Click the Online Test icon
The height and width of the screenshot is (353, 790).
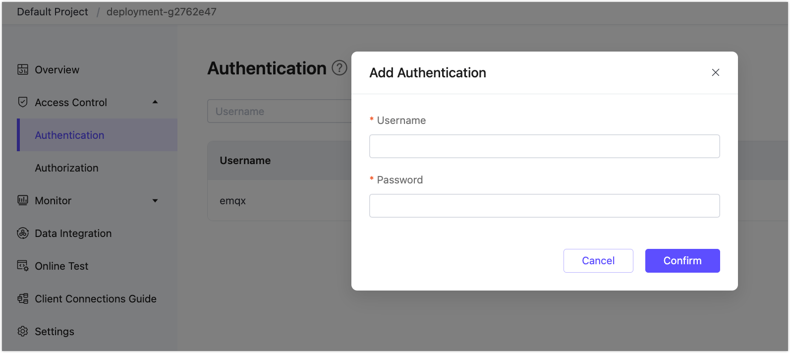click(x=23, y=266)
